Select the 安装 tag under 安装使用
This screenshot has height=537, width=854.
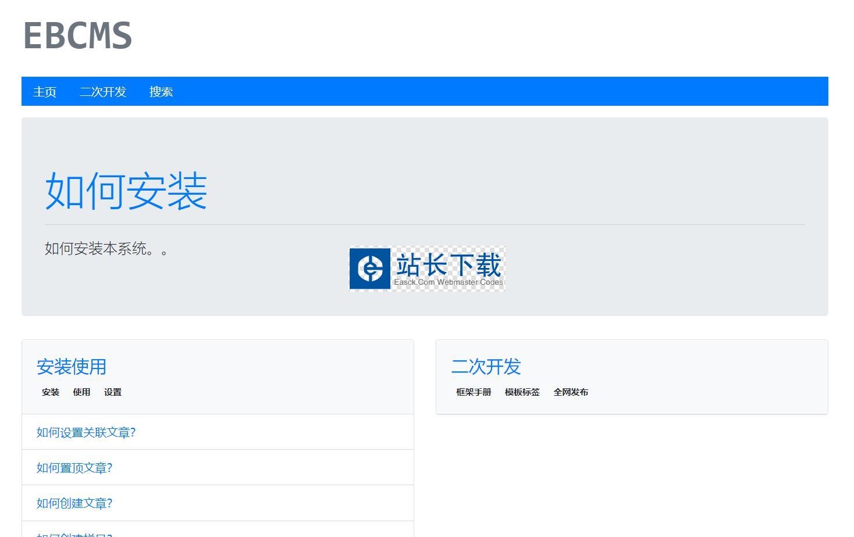click(x=51, y=392)
